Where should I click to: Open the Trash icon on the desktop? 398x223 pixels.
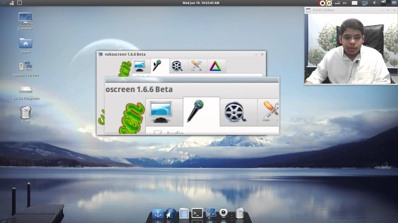[26, 114]
